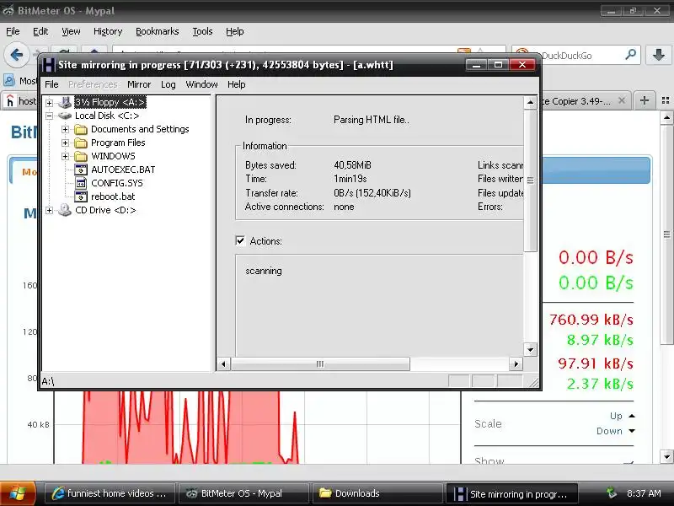Screen dimensions: 674x506
Task: Click the system tray icon near clock
Action: pos(612,493)
